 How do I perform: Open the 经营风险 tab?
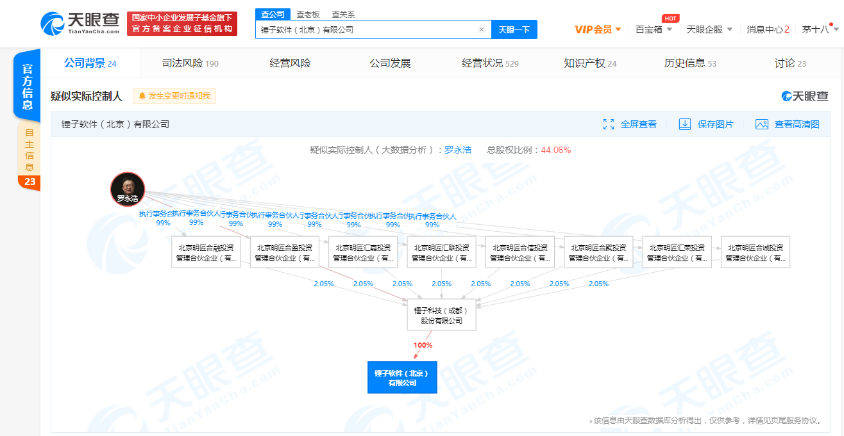[290, 63]
